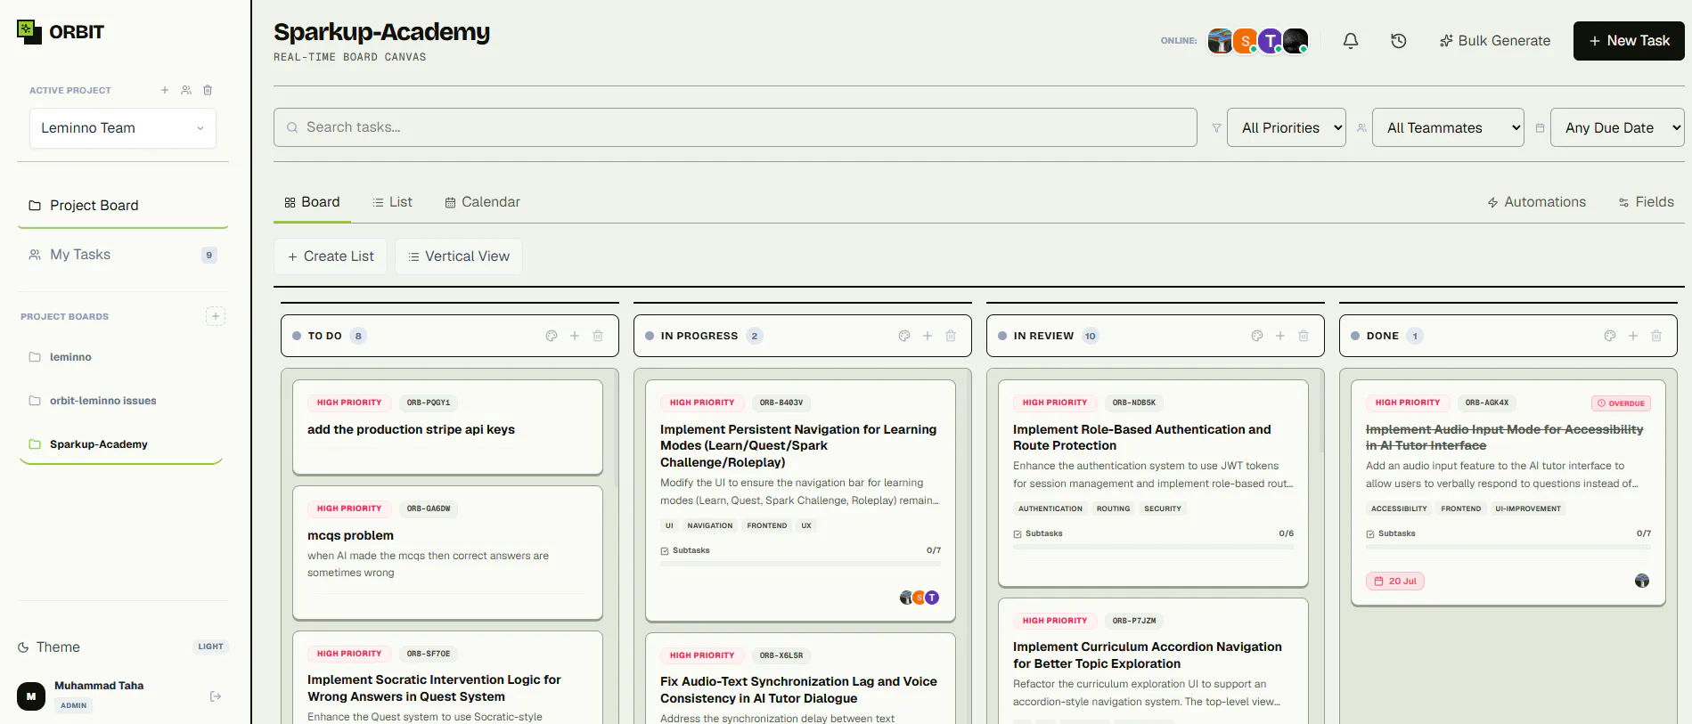This screenshot has width=1692, height=724.
Task: Open color palette for DONE list
Action: [1610, 336]
